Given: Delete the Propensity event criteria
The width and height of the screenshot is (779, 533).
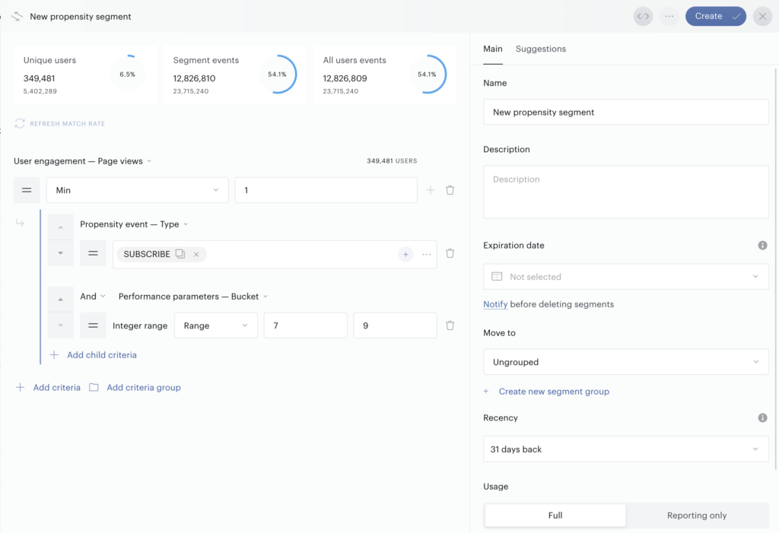Looking at the screenshot, I should [x=450, y=253].
